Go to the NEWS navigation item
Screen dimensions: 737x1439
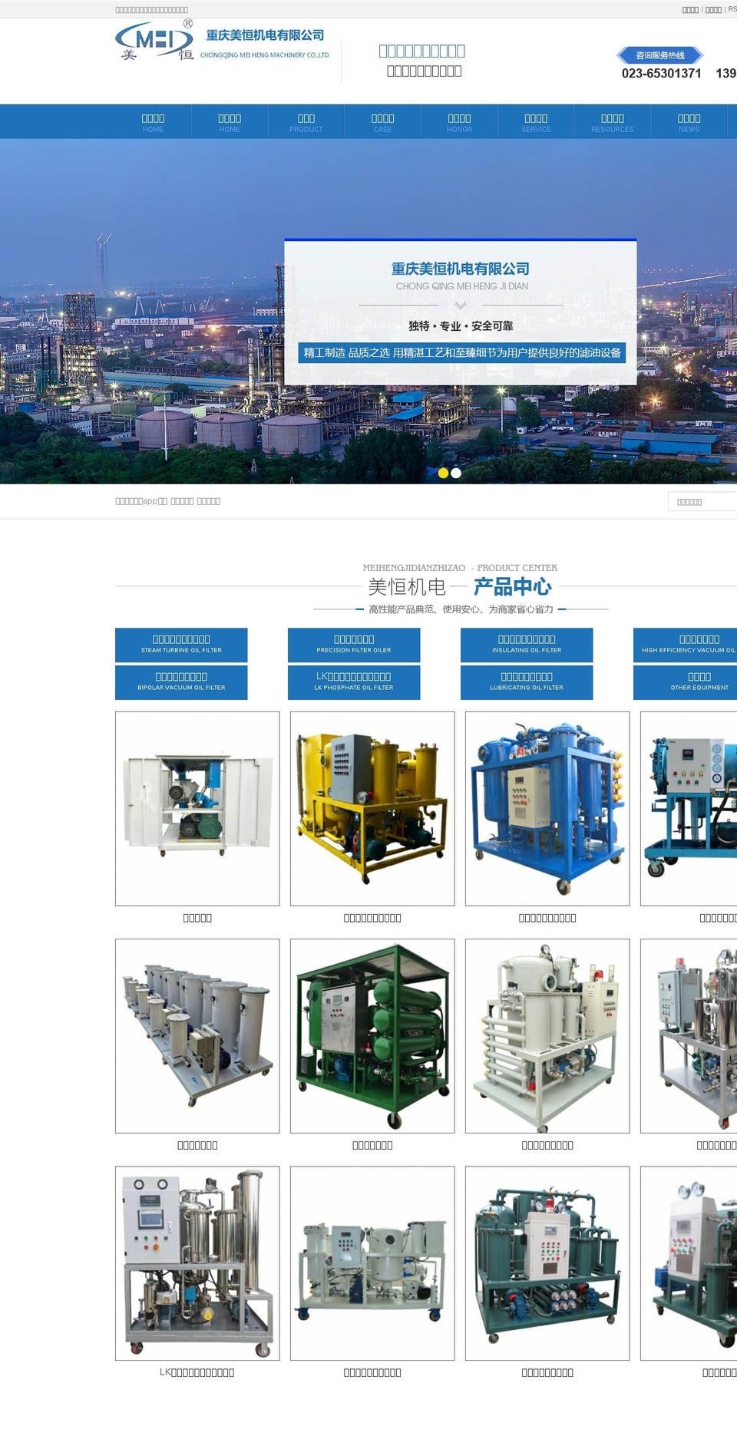pyautogui.click(x=689, y=122)
